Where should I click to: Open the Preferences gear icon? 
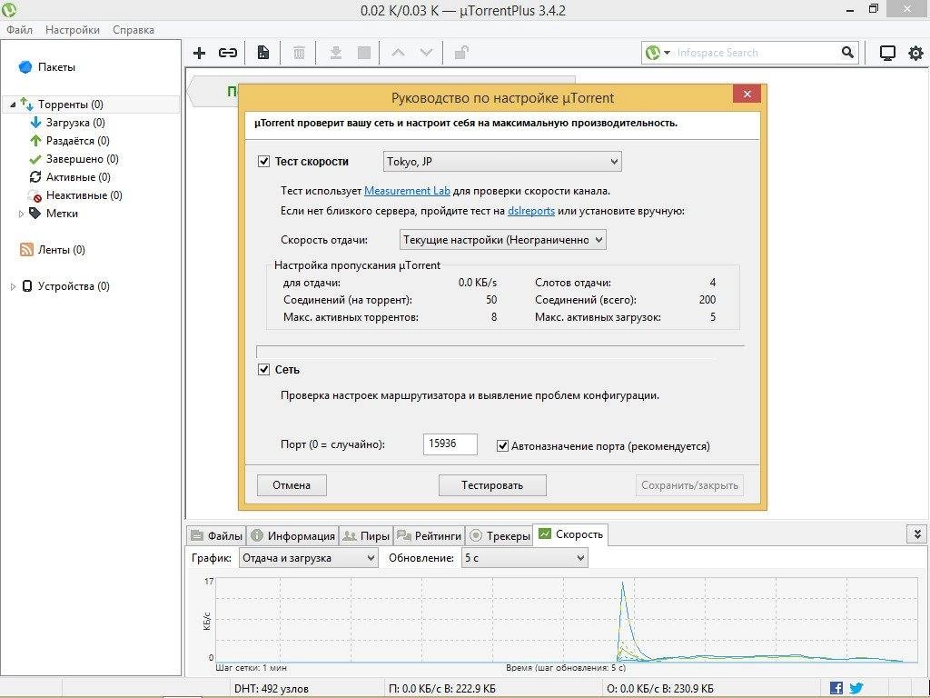click(915, 52)
